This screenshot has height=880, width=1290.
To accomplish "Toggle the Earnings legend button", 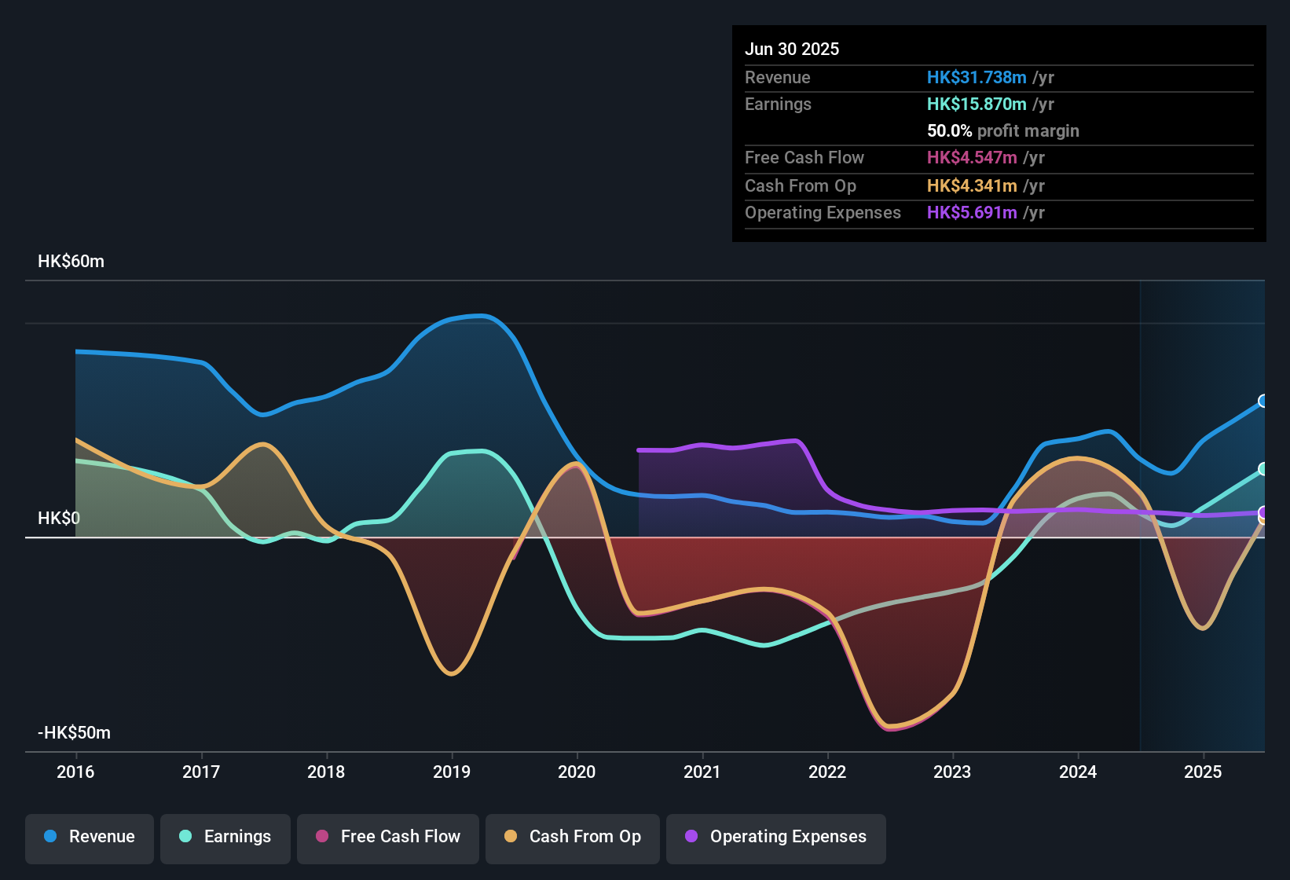I will coord(225,837).
